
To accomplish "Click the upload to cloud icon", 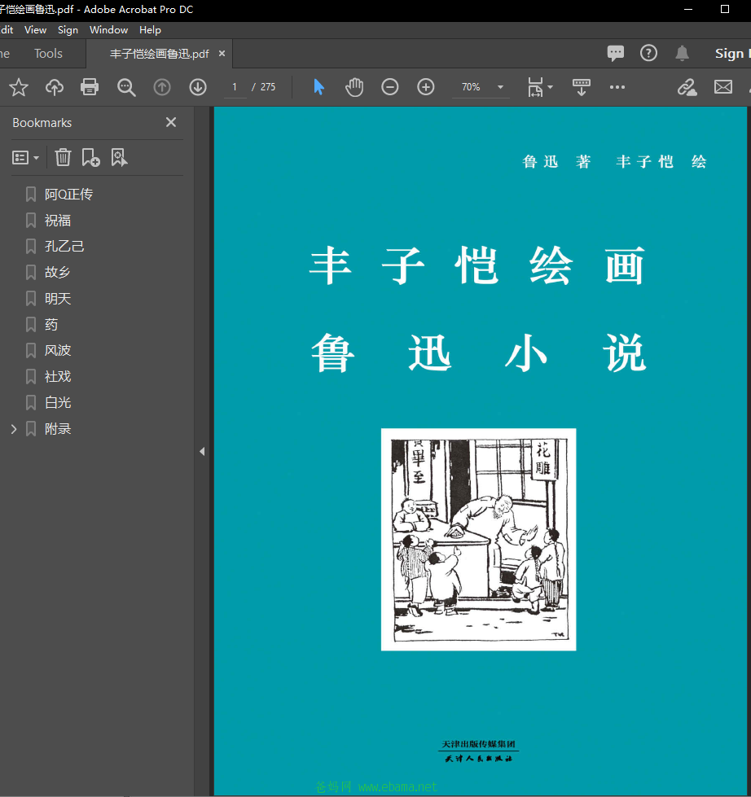I will click(x=55, y=87).
